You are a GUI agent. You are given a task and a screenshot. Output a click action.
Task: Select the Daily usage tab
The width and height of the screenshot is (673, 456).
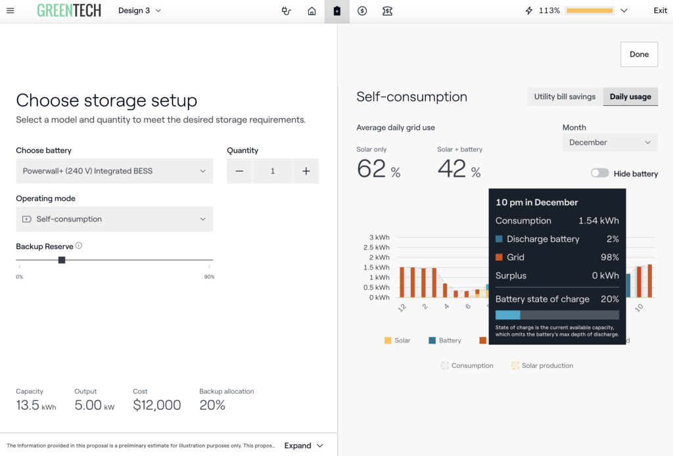tap(630, 97)
